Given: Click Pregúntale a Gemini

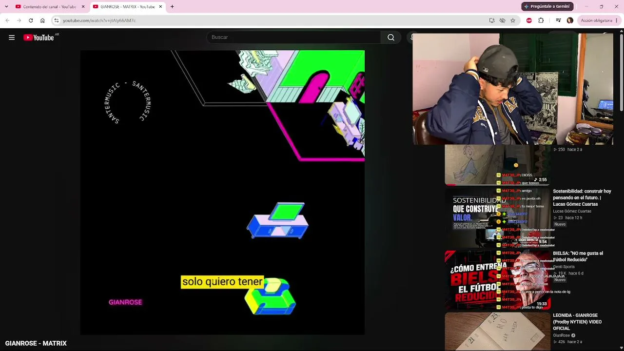Looking at the screenshot, I should tap(547, 6).
